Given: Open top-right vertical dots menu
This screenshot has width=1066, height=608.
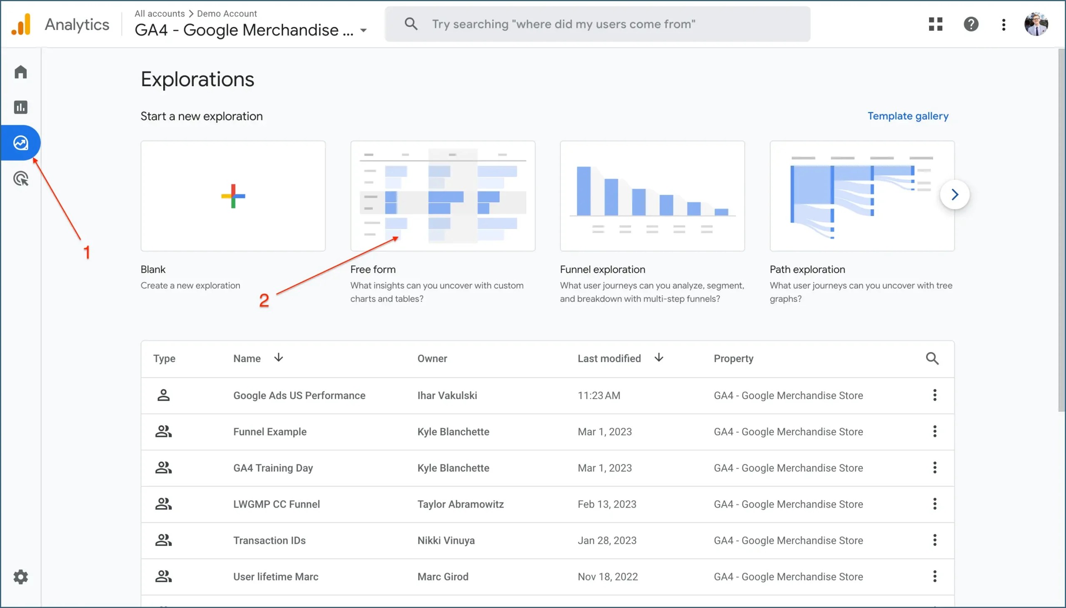Looking at the screenshot, I should pos(1004,24).
